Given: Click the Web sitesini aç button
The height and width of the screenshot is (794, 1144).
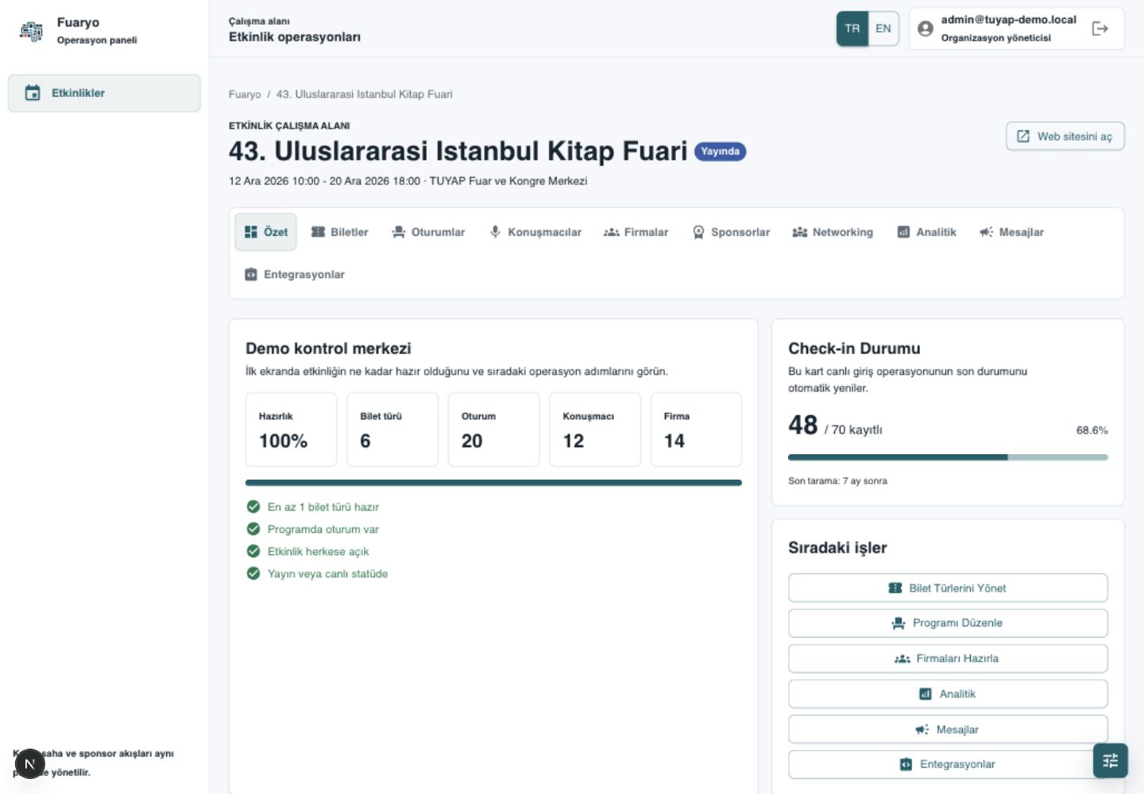Looking at the screenshot, I should [1065, 136].
